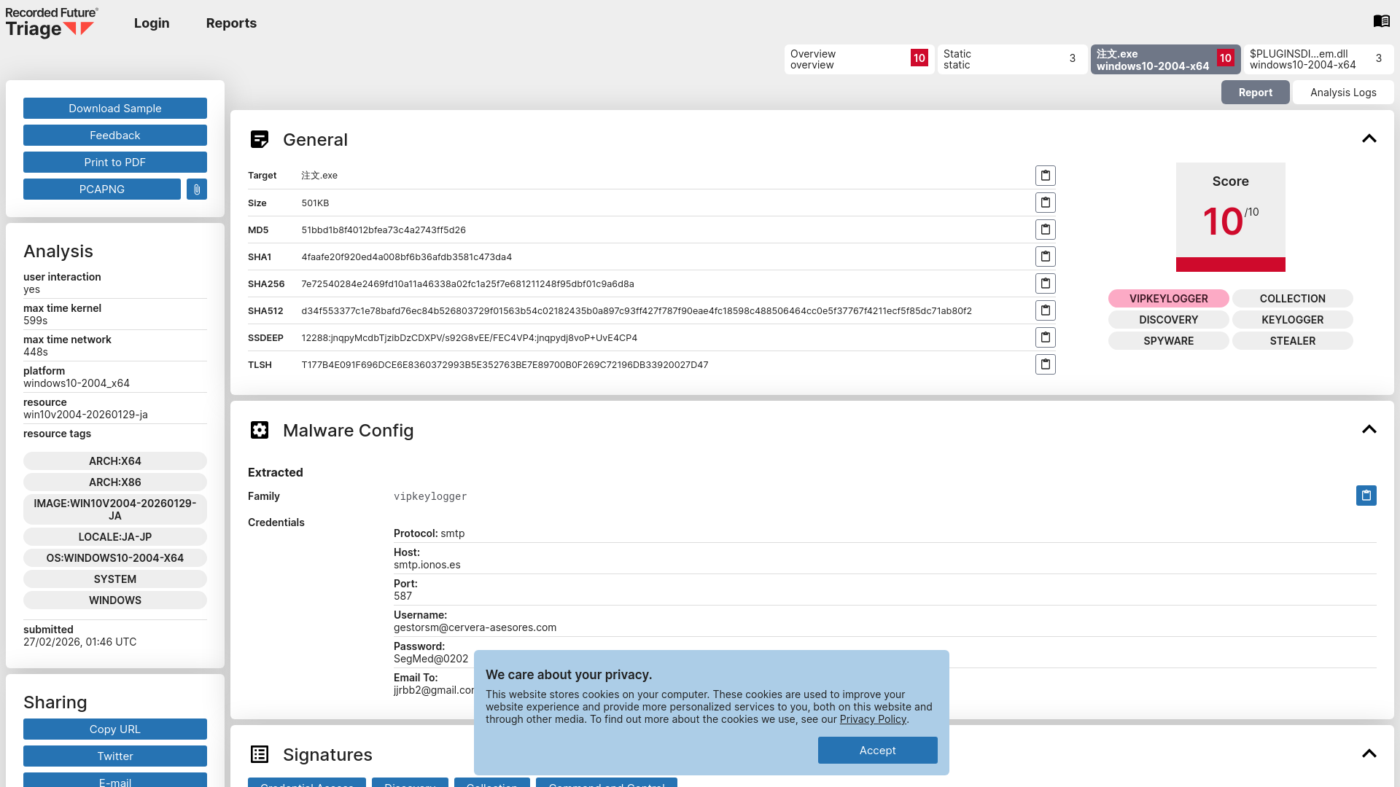This screenshot has height=787, width=1400.
Task: Open the Privacy Policy link
Action: click(872, 719)
